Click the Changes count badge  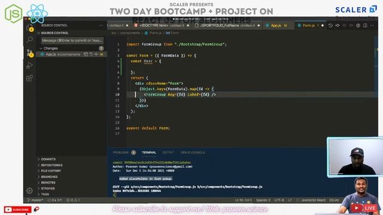click(x=101, y=48)
